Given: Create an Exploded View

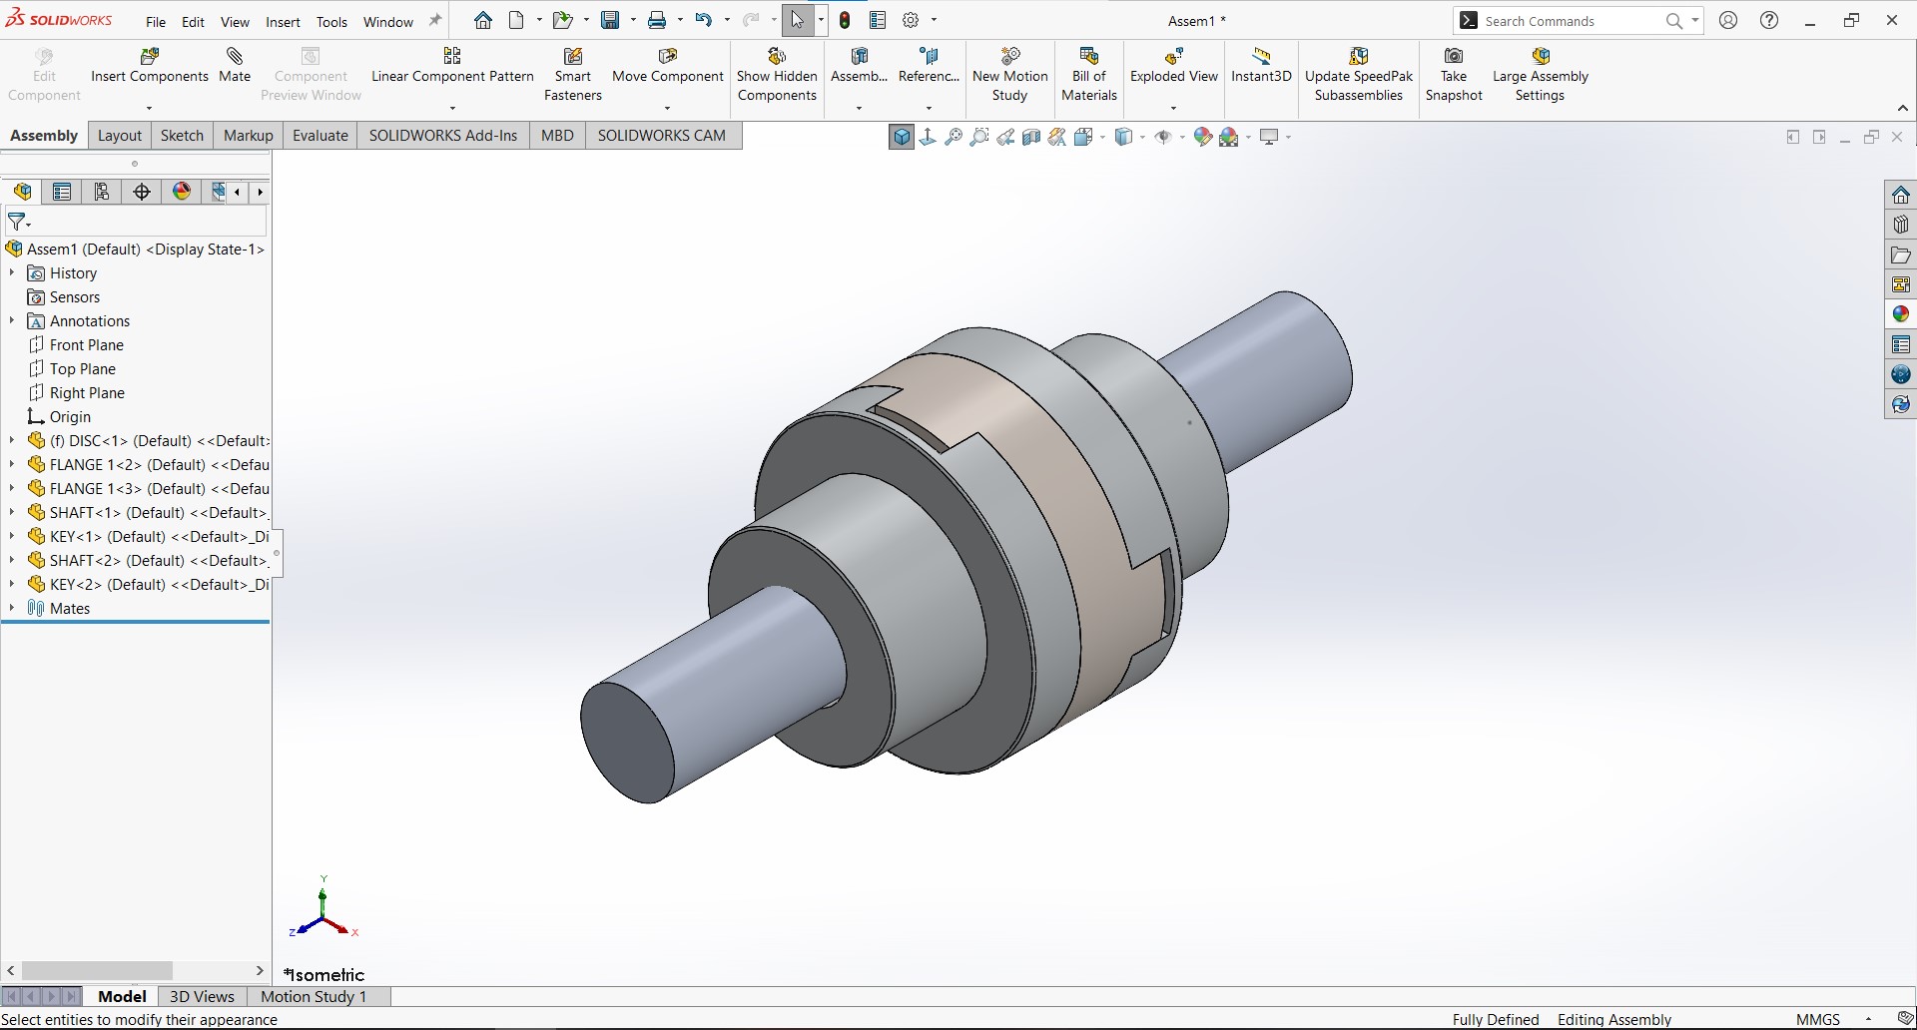Looking at the screenshot, I should point(1174,66).
